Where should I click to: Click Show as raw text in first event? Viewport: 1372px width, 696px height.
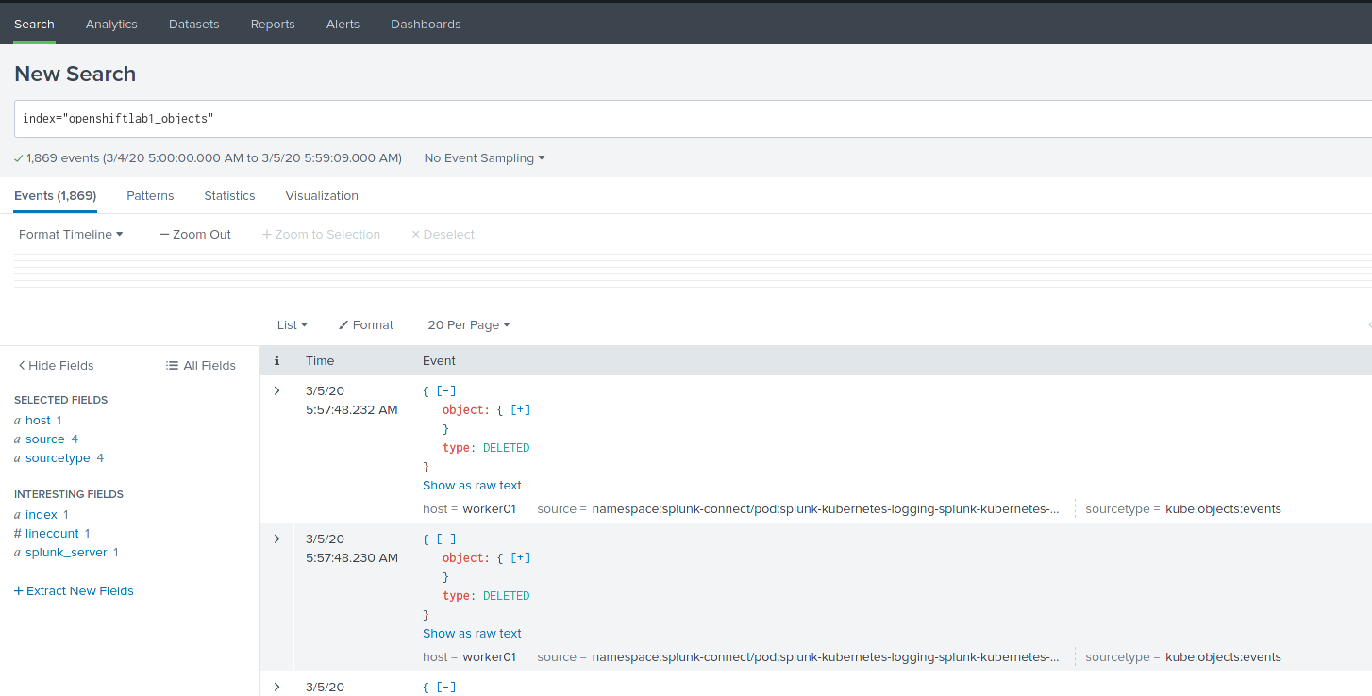click(x=472, y=486)
